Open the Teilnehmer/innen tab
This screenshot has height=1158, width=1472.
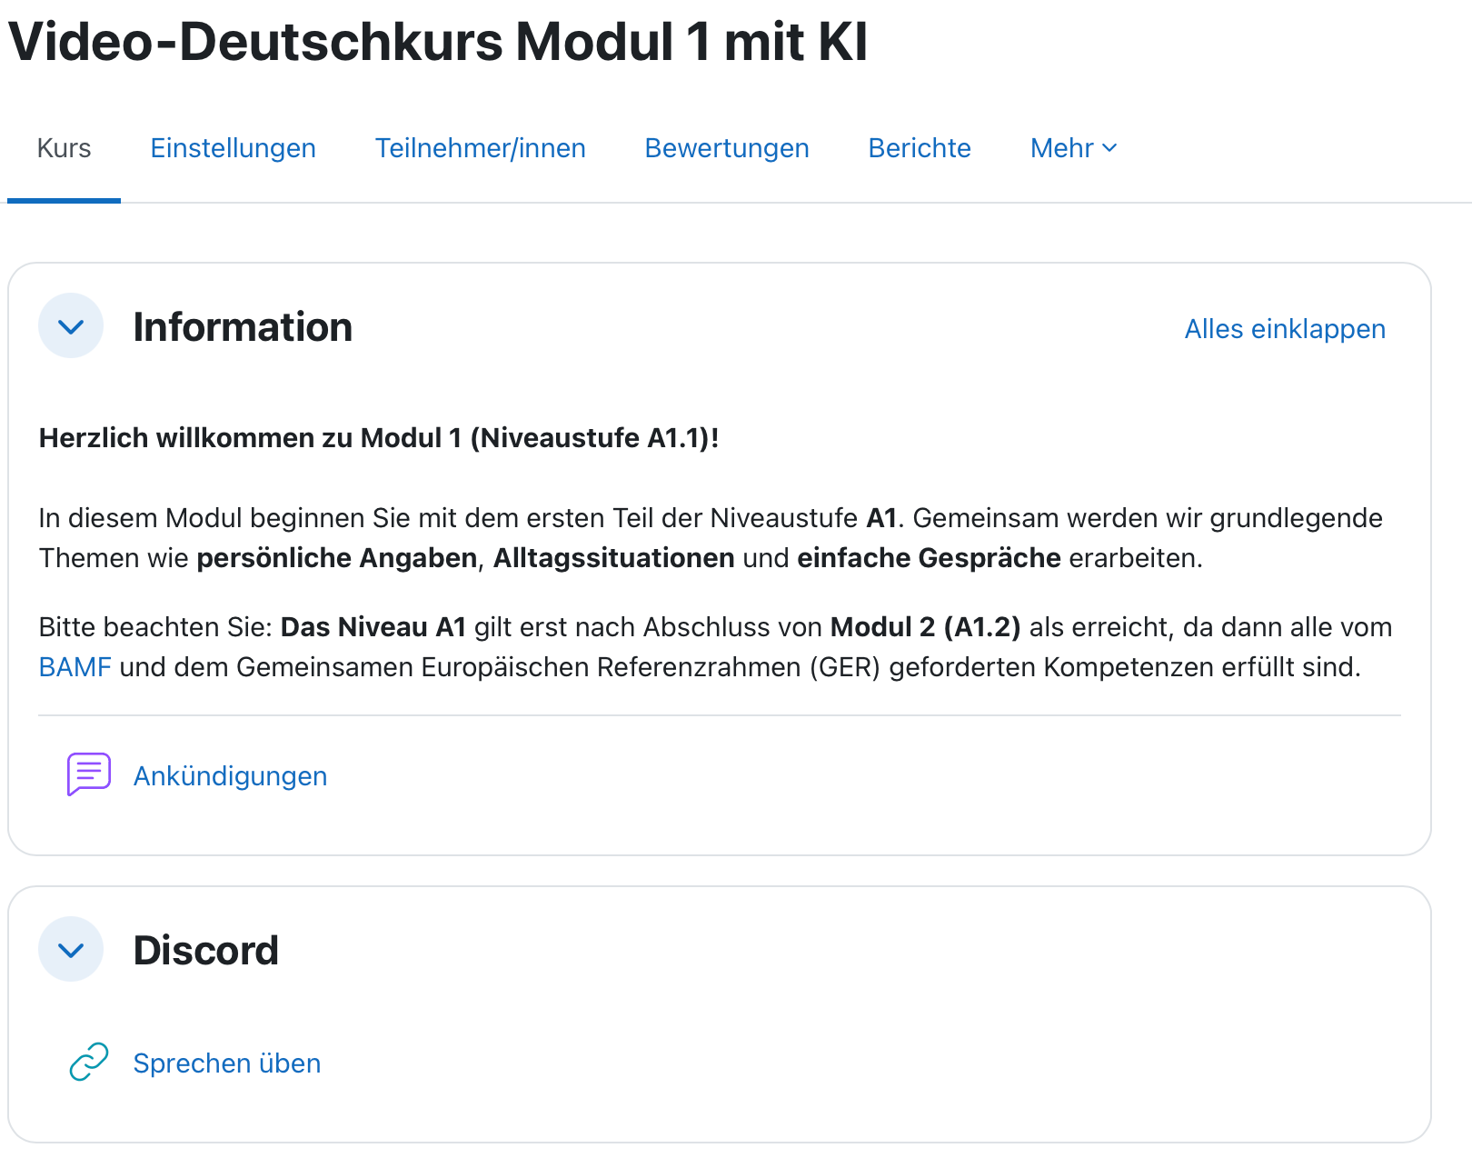click(x=480, y=148)
